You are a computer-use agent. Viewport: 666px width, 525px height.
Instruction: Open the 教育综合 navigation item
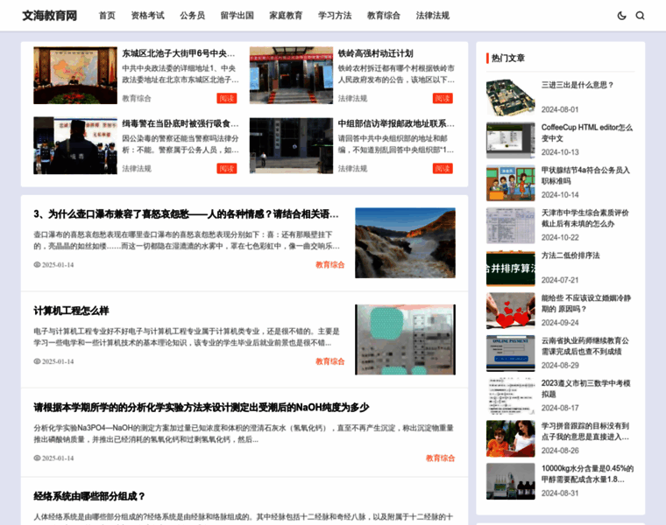(384, 16)
